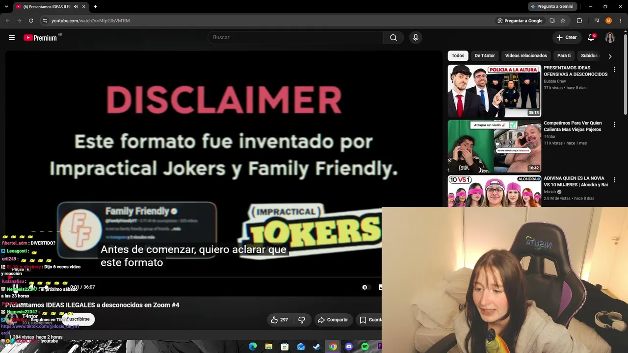Go back to the previous page

pos(7,21)
